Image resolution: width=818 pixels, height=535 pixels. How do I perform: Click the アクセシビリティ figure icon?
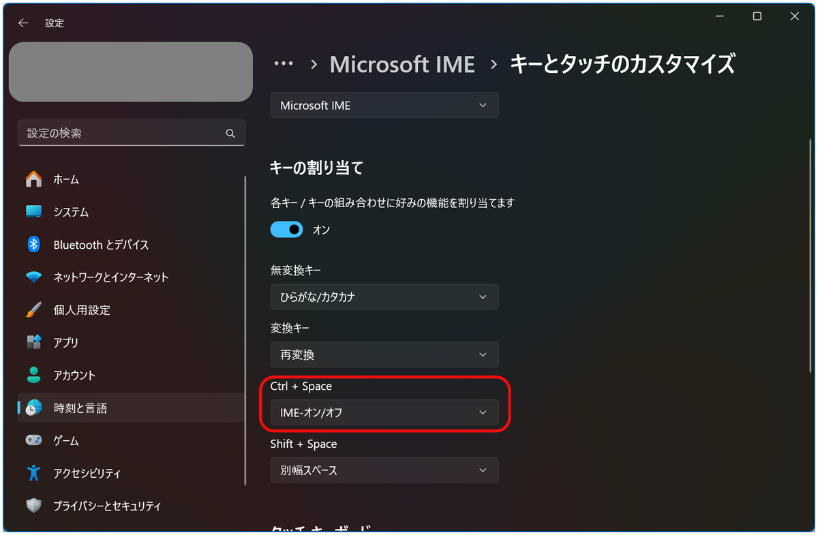[x=33, y=473]
